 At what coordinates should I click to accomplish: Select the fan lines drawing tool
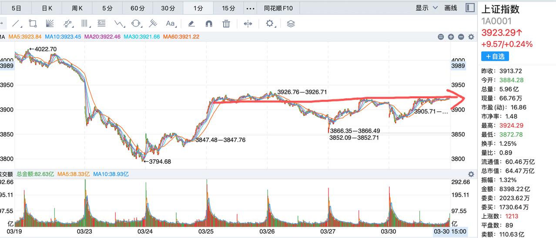pyautogui.click(x=50, y=23)
